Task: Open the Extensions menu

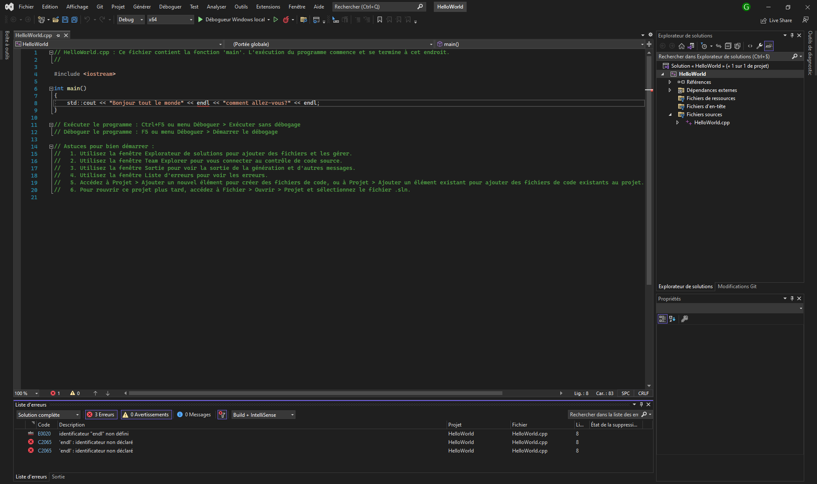Action: click(x=268, y=7)
